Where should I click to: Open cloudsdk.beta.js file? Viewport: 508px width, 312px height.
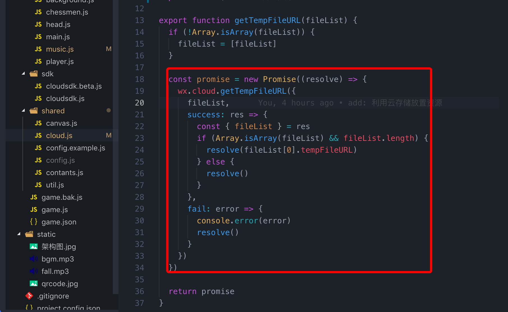click(74, 86)
